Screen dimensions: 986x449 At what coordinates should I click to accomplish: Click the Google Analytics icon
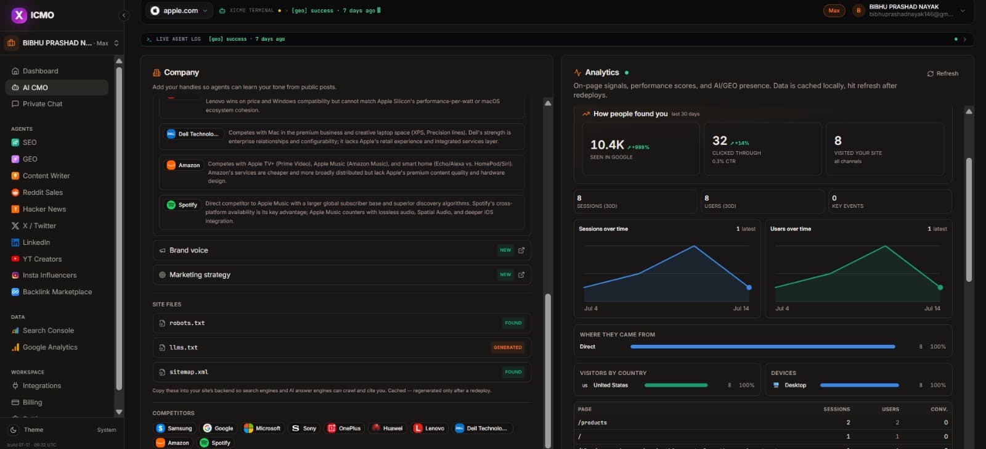(15, 347)
